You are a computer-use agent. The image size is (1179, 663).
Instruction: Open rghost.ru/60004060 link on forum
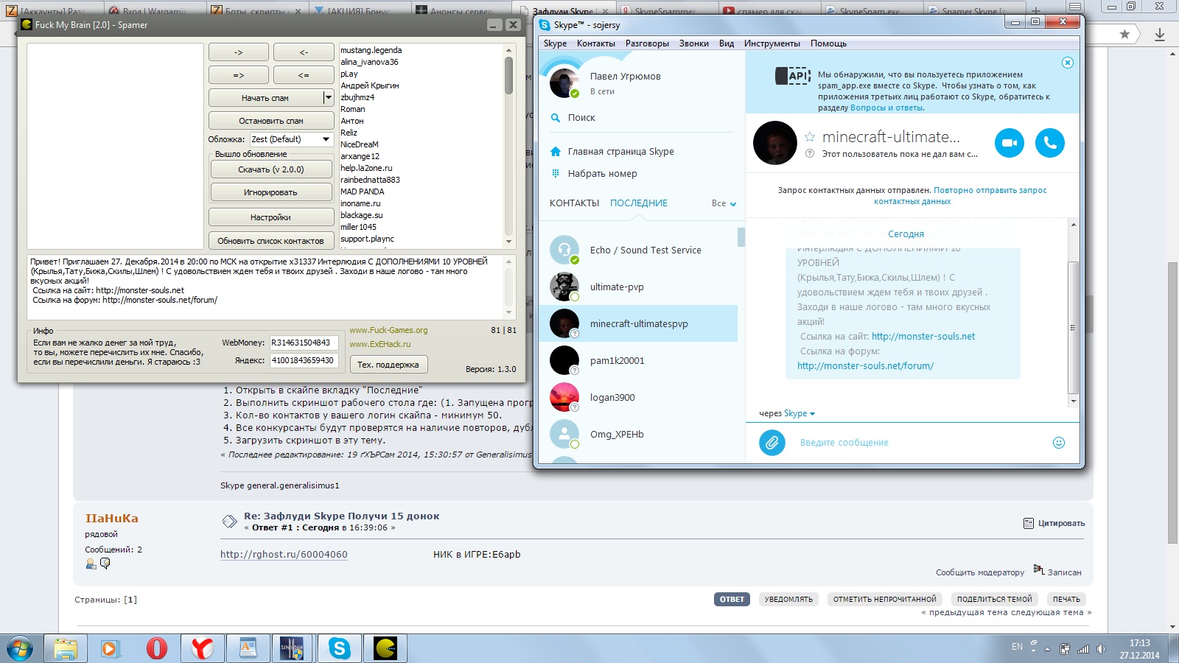click(284, 554)
